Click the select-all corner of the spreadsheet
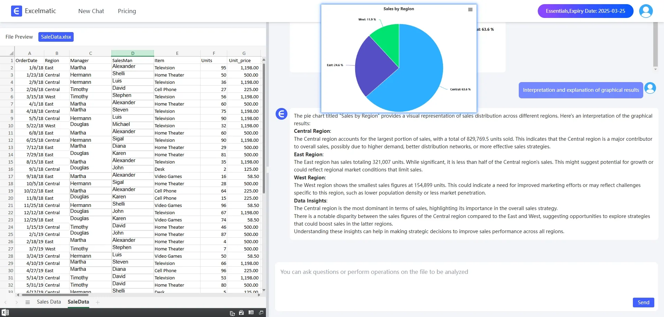Screen dimensions: 664x317 pos(11,53)
